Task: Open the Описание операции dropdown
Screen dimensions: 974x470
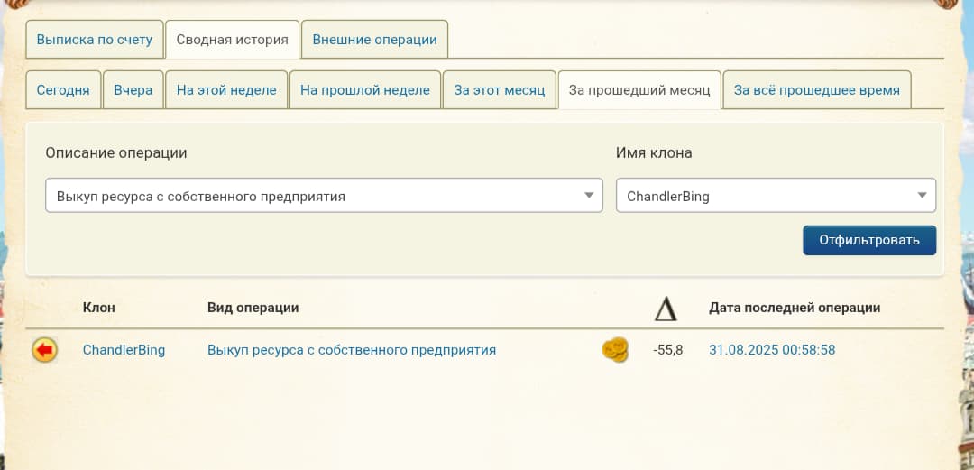Action: [x=324, y=196]
